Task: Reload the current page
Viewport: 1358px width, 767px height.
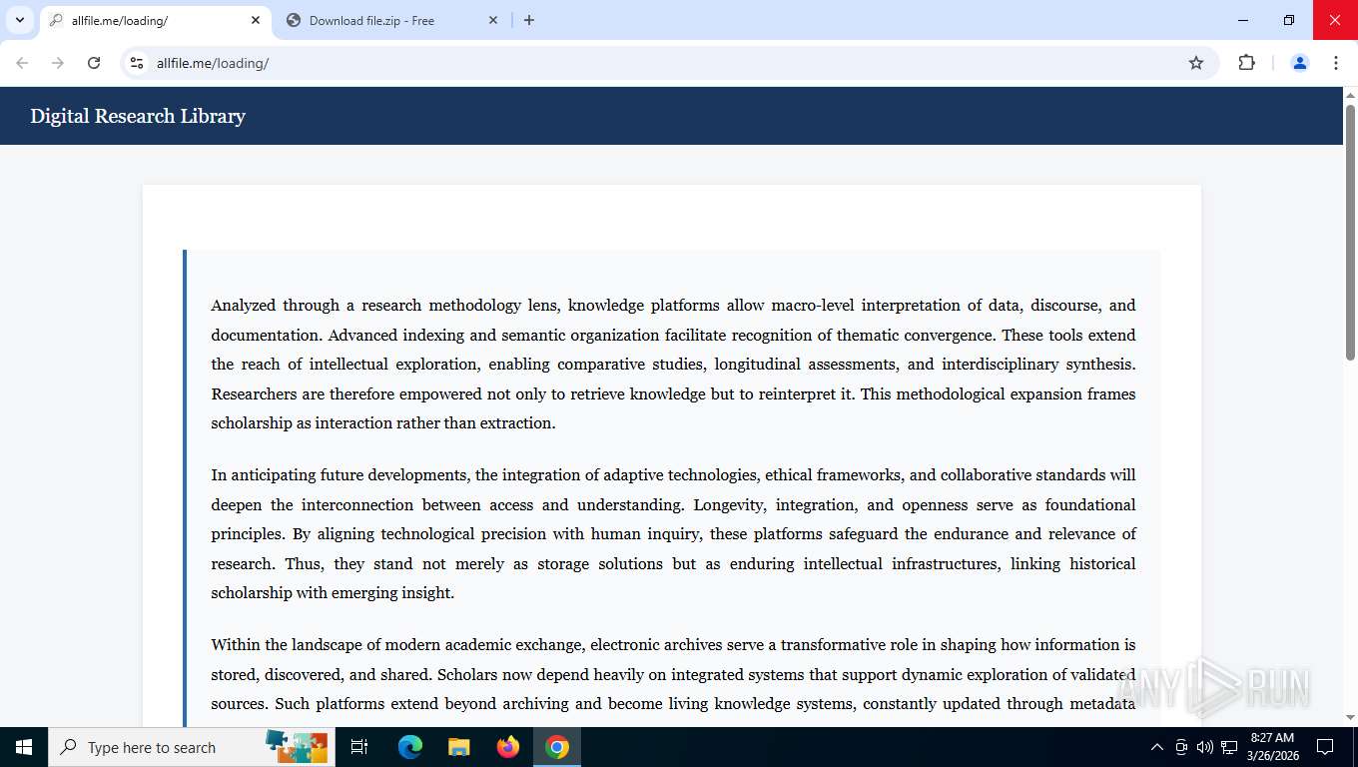Action: [94, 63]
